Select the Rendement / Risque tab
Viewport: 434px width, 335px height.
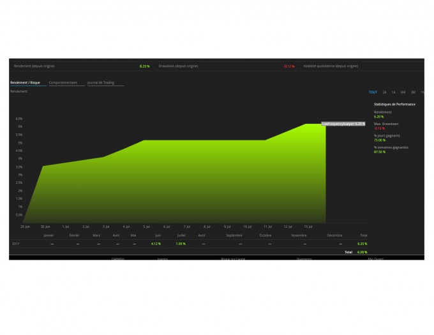(25, 82)
